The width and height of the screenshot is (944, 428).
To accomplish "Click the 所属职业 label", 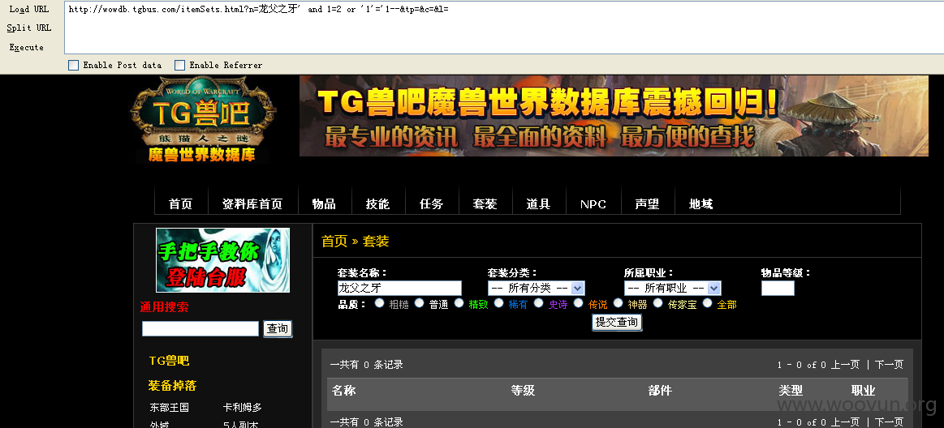I will pyautogui.click(x=649, y=273).
